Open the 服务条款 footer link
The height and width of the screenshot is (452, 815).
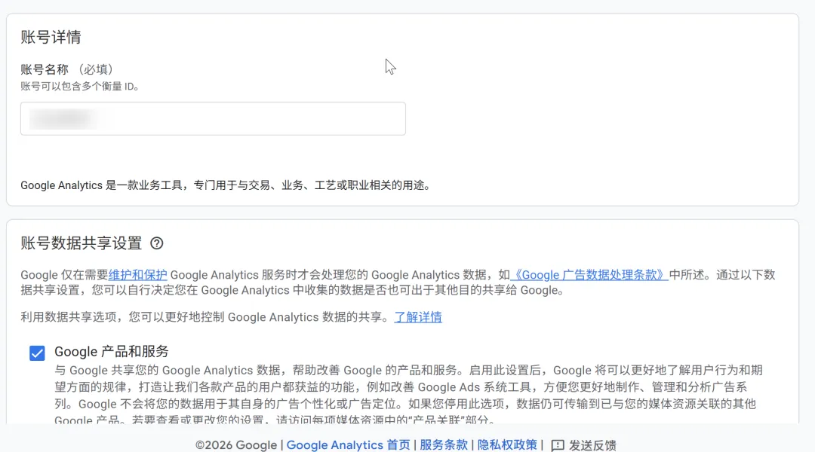444,445
